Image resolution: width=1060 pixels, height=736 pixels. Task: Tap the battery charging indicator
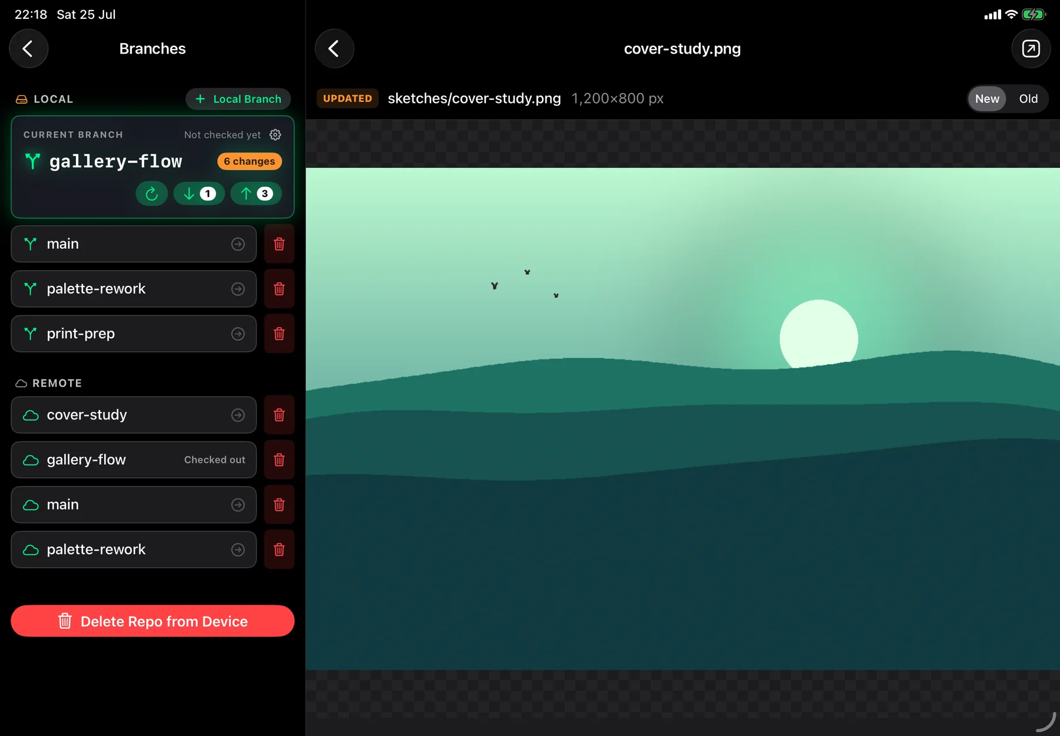click(1033, 14)
